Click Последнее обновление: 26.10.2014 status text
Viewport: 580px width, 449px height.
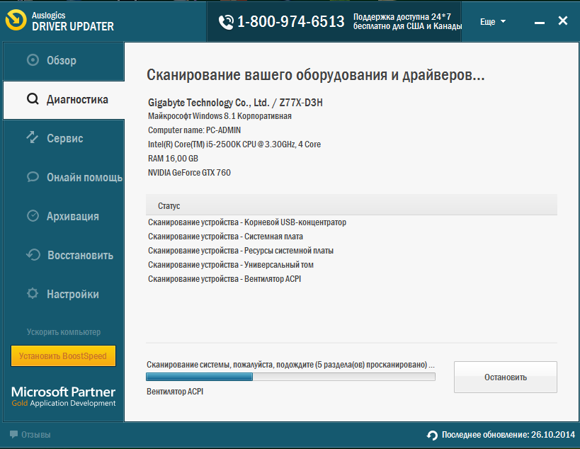coord(508,435)
